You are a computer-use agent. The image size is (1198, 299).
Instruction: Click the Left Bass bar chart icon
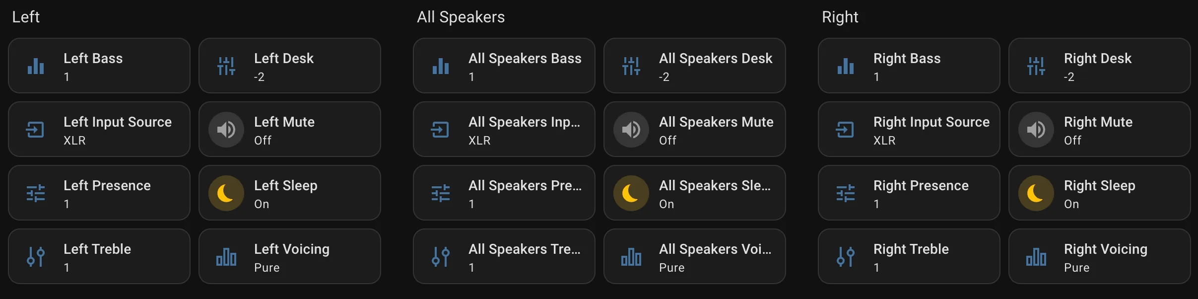36,66
